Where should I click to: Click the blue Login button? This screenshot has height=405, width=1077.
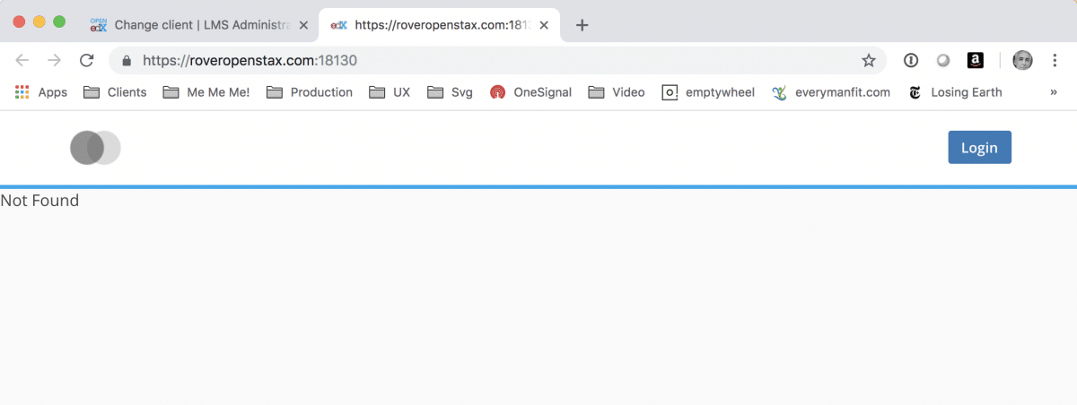click(x=979, y=148)
